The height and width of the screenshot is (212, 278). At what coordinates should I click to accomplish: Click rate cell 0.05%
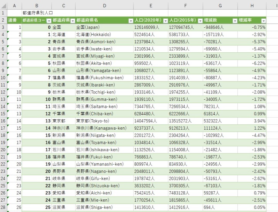click(x=252, y=207)
